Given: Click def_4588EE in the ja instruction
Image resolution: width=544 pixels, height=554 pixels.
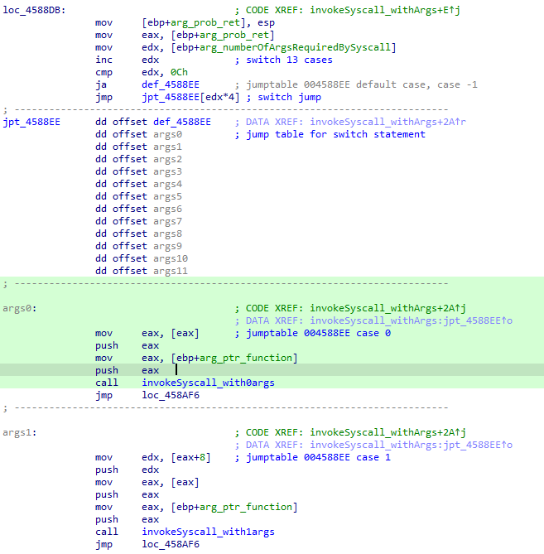Looking at the screenshot, I should coord(171,84).
